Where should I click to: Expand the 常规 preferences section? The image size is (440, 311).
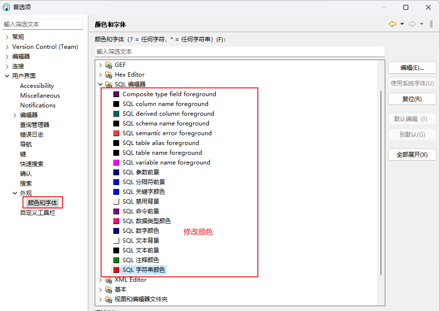(7, 37)
